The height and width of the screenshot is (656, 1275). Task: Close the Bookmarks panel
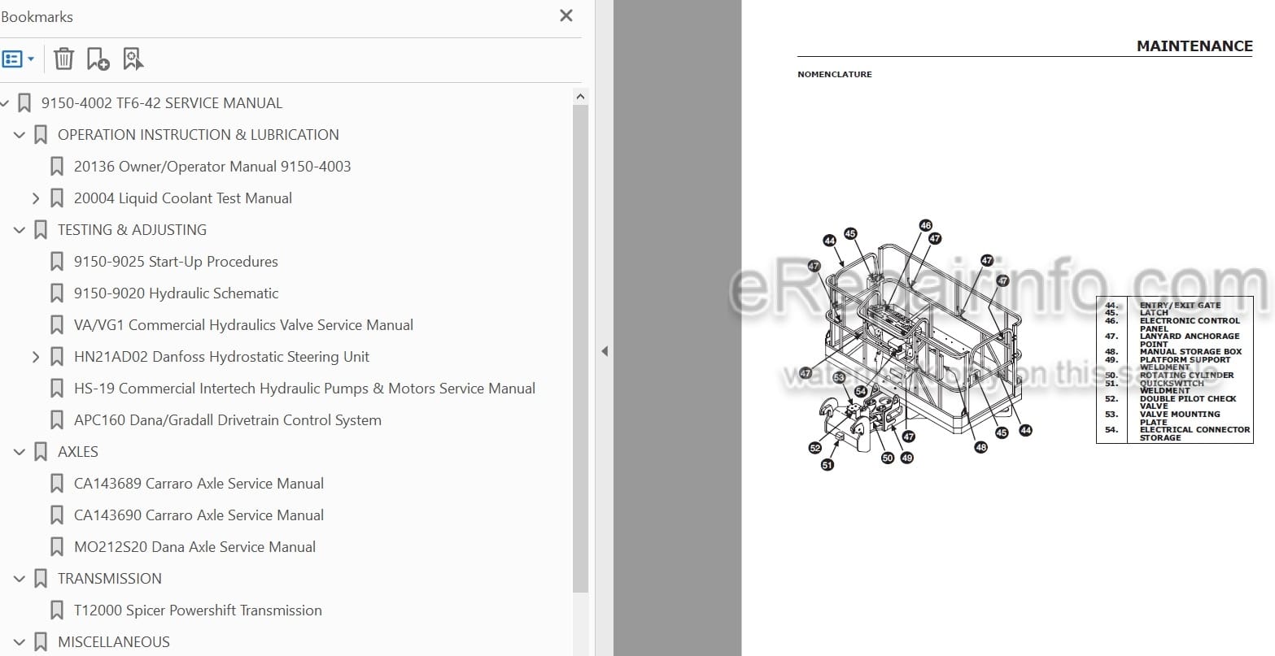566,15
